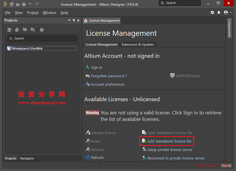The height and width of the screenshot is (171, 236).
Task: Click the top Search box in title bar
Action: coord(180,3)
